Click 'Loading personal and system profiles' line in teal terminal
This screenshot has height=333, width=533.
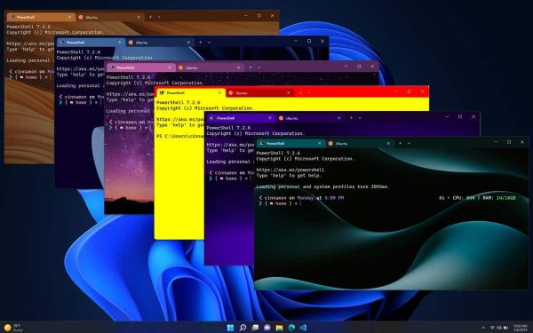pos(322,186)
